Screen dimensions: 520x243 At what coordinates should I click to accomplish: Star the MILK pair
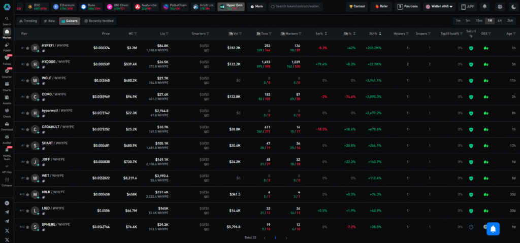click(27, 194)
